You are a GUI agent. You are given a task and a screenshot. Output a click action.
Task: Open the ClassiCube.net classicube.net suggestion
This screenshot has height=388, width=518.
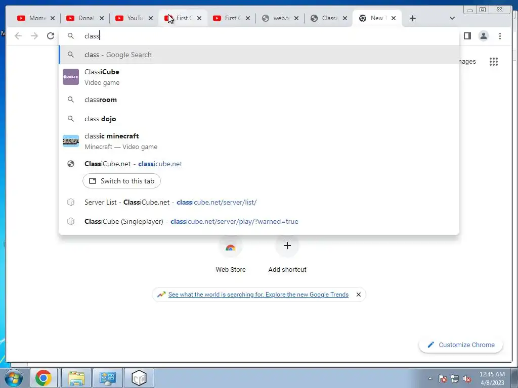click(x=259, y=164)
